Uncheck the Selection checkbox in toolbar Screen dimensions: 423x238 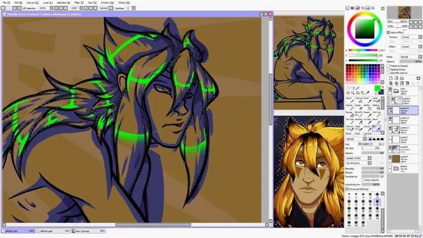(24, 9)
